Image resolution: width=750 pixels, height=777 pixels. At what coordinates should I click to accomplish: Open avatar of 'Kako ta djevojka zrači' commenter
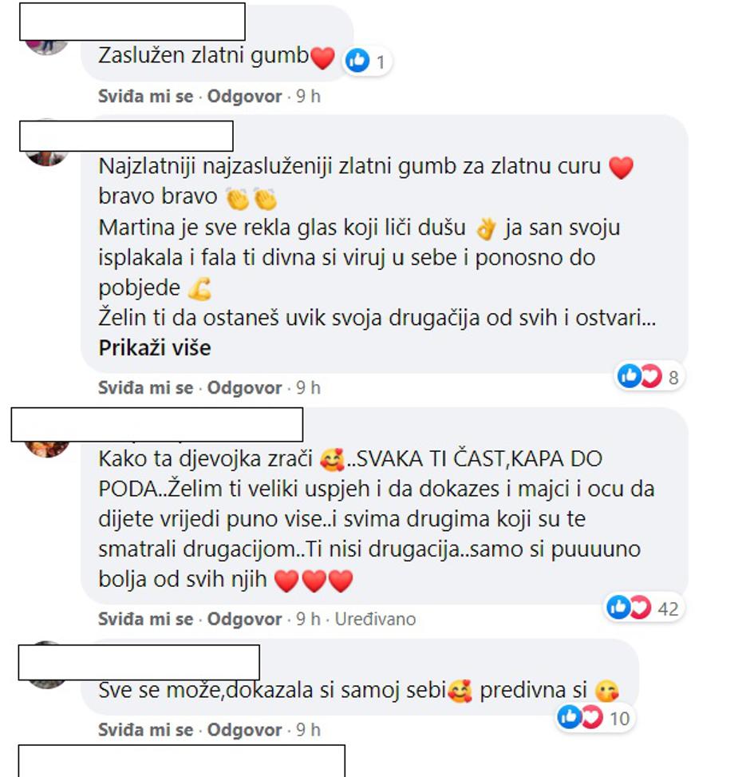(47, 447)
